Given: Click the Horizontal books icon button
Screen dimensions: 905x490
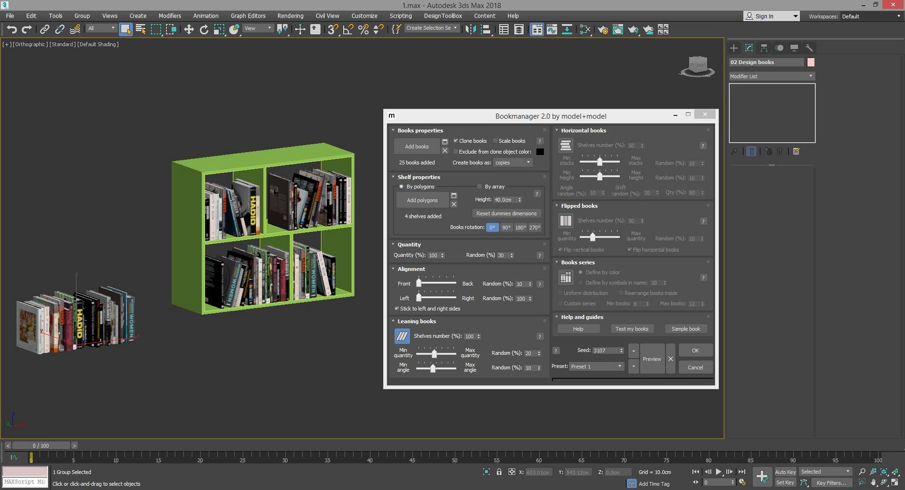Looking at the screenshot, I should click(x=566, y=146).
